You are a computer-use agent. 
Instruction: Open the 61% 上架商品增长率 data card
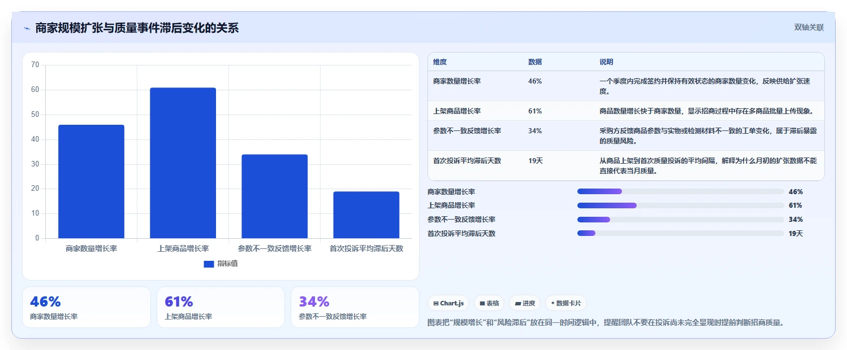(221, 307)
